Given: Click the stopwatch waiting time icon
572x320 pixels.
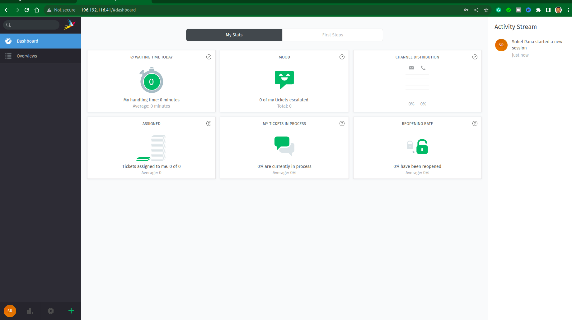Looking at the screenshot, I should click(x=151, y=80).
